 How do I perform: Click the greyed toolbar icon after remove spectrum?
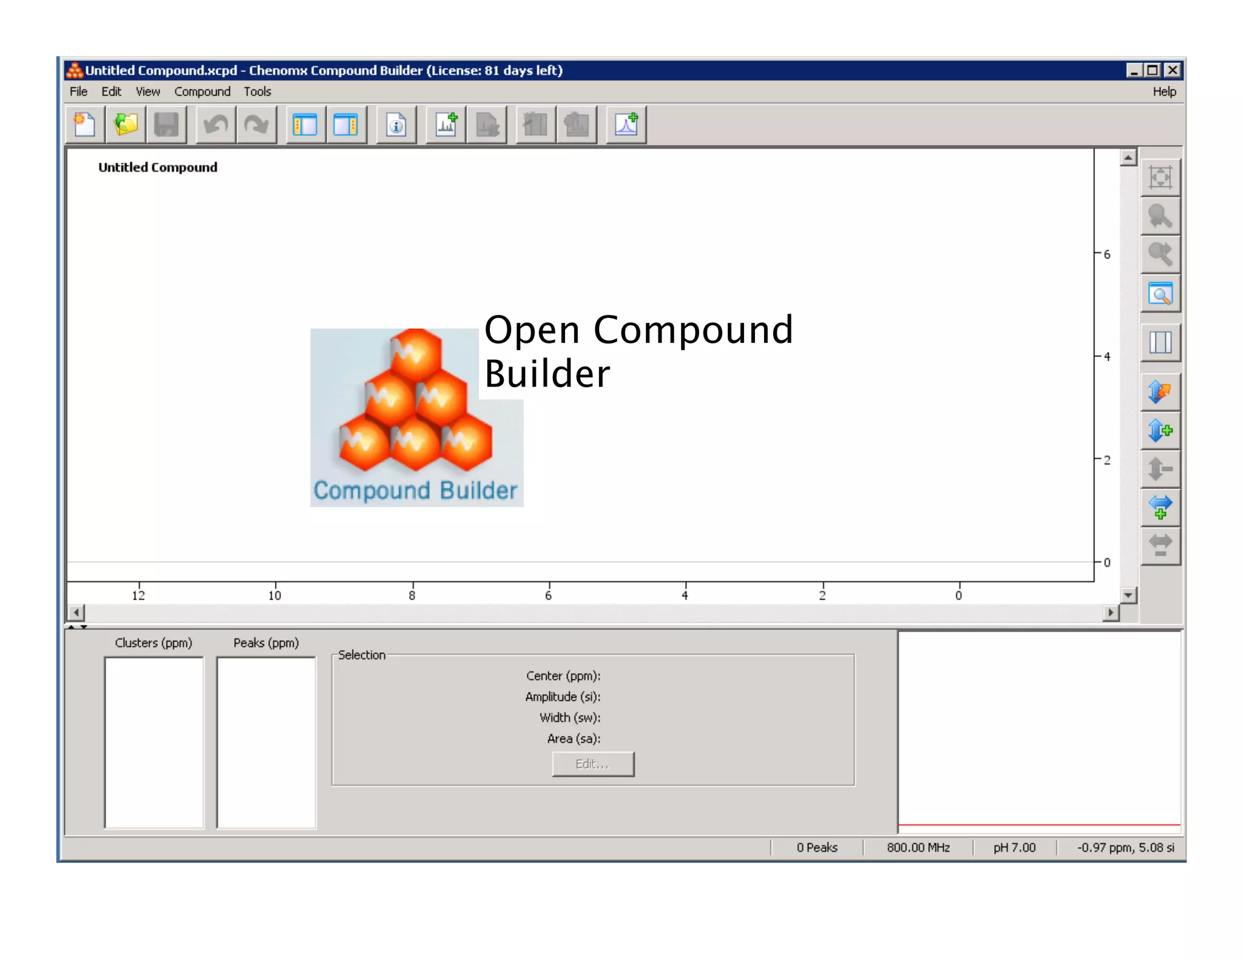coord(536,125)
